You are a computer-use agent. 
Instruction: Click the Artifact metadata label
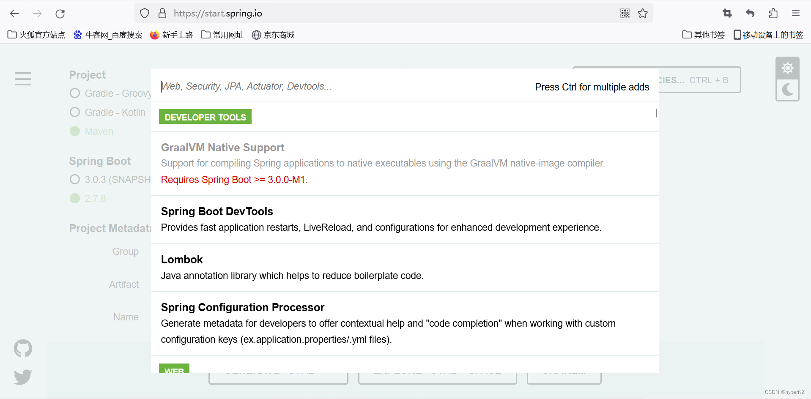[x=124, y=284]
